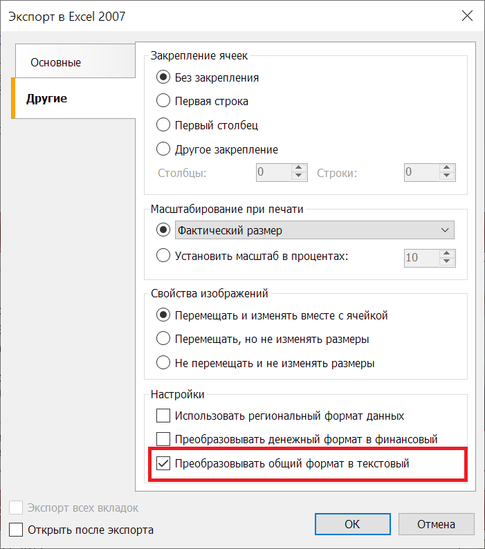Screen dimensions: 485x549
Task: Open the Фактический размер dropdown
Action: 314,230
